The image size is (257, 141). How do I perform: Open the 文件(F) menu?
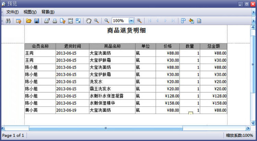[12, 12]
